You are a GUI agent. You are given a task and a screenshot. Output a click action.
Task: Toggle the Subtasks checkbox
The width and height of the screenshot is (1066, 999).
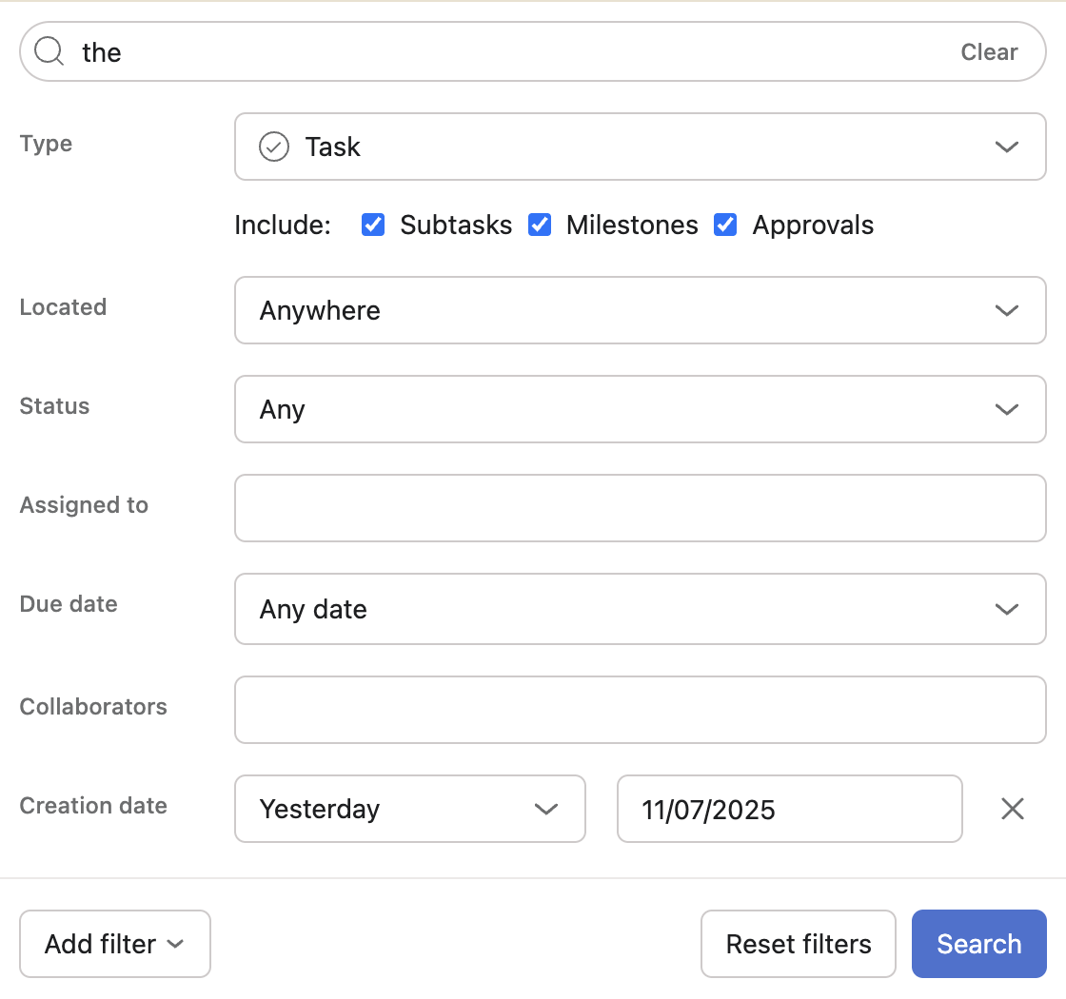[x=374, y=225]
